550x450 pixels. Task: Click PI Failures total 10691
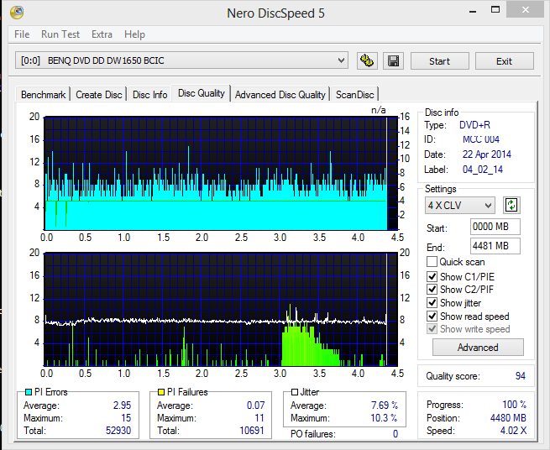click(252, 431)
